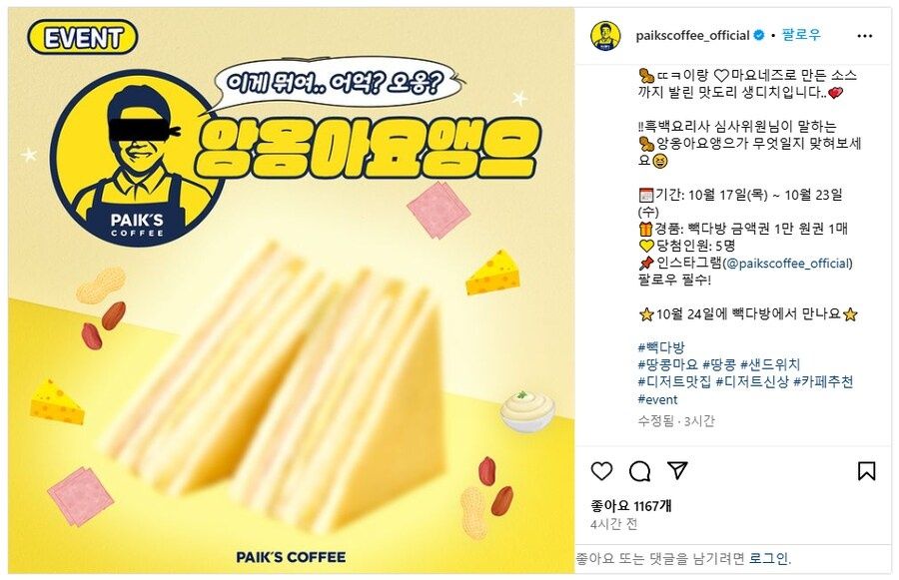899x580 pixels.
Task: Share the post via paper plane icon
Action: [677, 470]
